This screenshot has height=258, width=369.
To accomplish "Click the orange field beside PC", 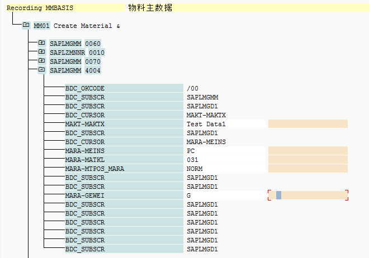I will tap(308, 151).
